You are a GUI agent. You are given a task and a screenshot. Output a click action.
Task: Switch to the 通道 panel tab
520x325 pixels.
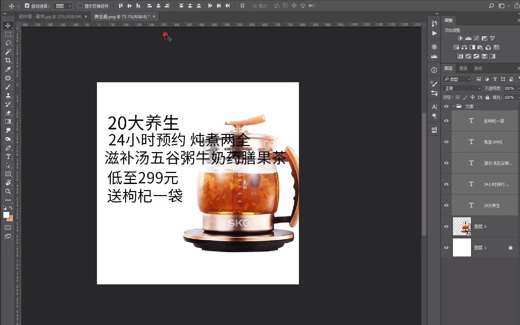463,68
